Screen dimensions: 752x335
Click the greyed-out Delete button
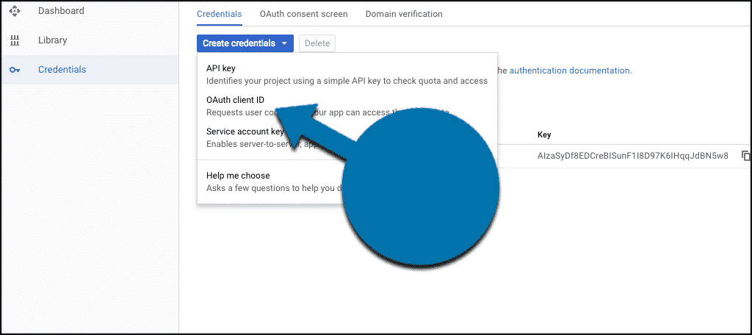(317, 43)
